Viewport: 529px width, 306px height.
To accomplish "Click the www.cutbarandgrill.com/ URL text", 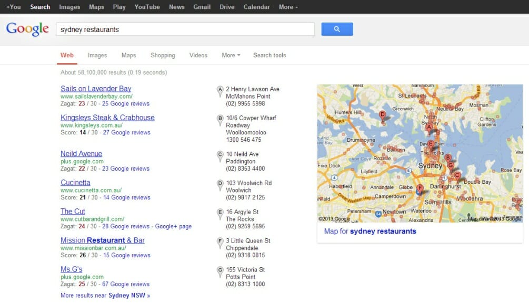I will pyautogui.click(x=93, y=219).
